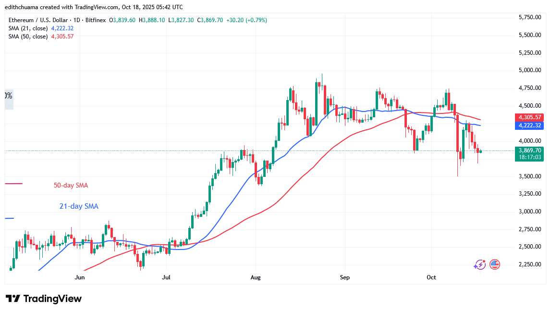
Task: Click the Aug label on time axis
Action: 255,277
